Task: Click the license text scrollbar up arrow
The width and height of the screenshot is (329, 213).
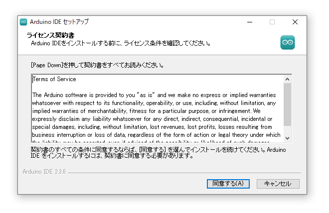Action: [x=287, y=79]
